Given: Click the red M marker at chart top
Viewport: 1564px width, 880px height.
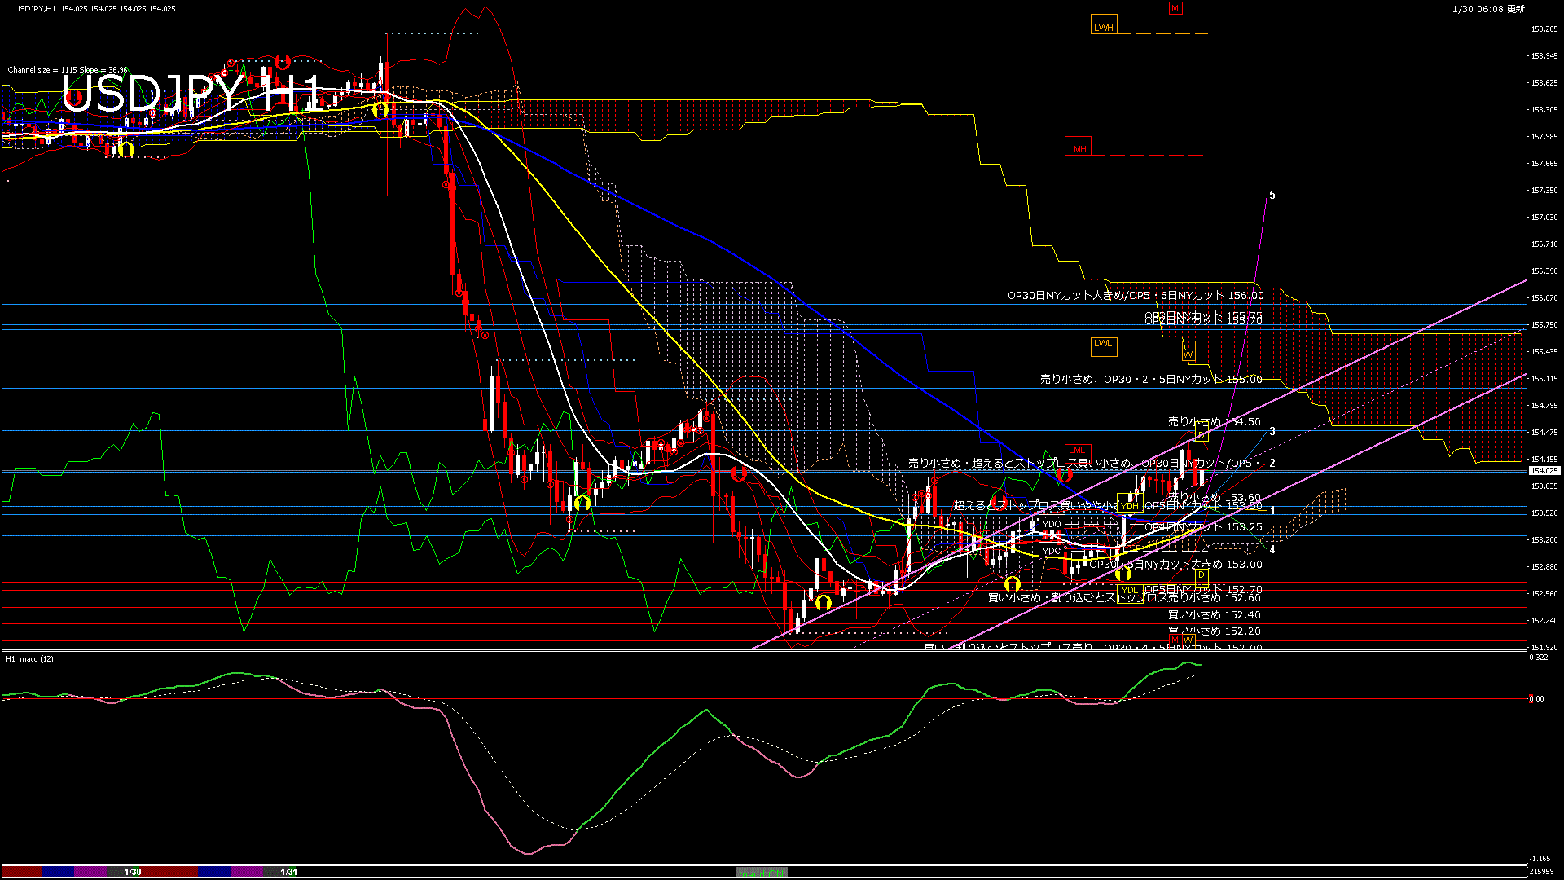Looking at the screenshot, I should (x=1175, y=9).
